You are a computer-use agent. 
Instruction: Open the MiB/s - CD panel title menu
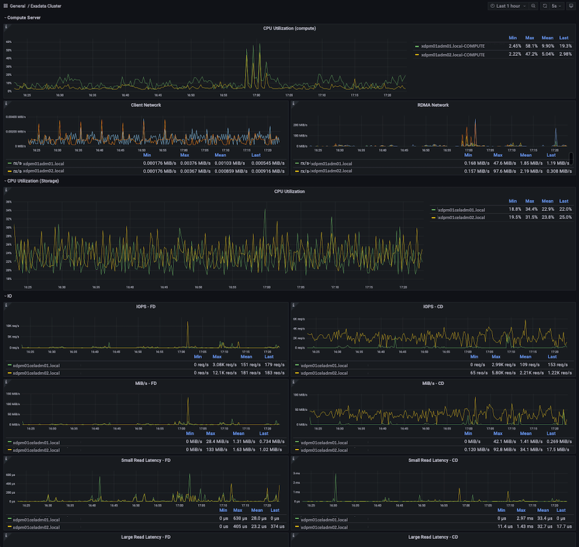[x=433, y=383]
